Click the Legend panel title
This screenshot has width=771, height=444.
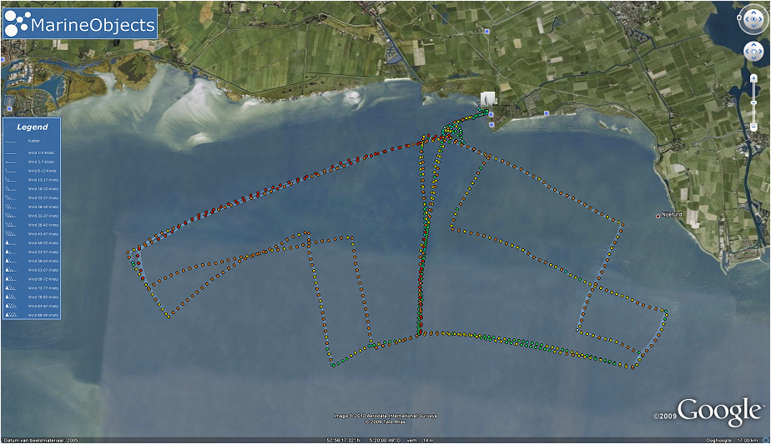coord(32,127)
